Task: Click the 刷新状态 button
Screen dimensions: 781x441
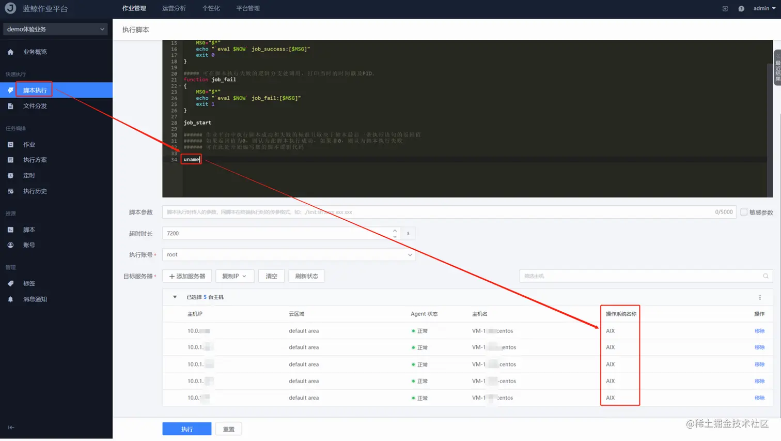Action: 306,276
